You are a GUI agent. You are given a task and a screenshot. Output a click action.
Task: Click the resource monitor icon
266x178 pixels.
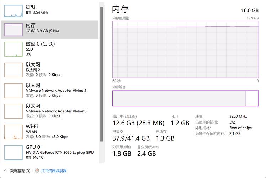tap(37, 171)
